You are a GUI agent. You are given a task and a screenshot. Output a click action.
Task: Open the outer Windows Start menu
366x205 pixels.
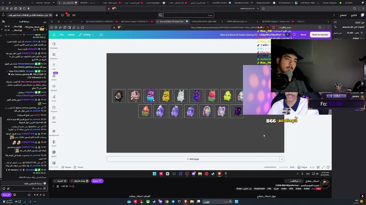coord(236,202)
